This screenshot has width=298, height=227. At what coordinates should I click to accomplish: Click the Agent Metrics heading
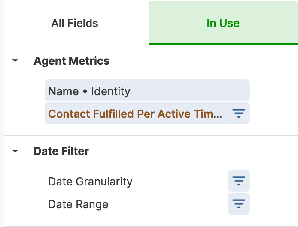pyautogui.click(x=71, y=61)
